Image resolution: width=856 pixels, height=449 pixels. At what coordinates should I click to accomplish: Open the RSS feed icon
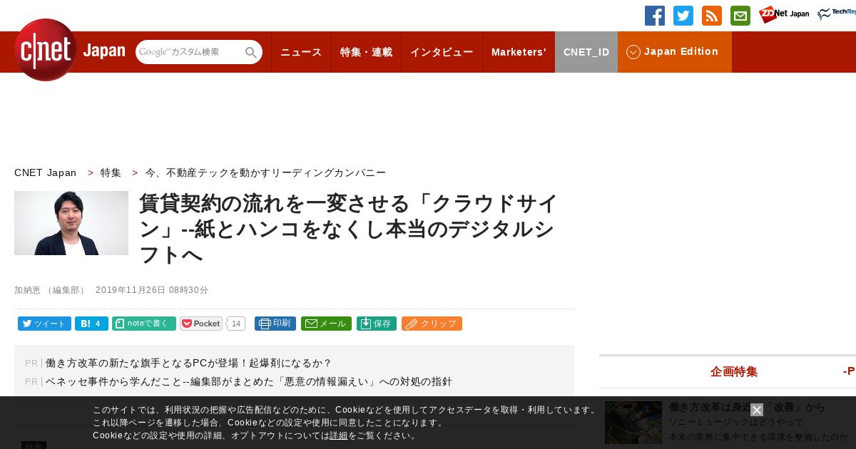point(712,16)
